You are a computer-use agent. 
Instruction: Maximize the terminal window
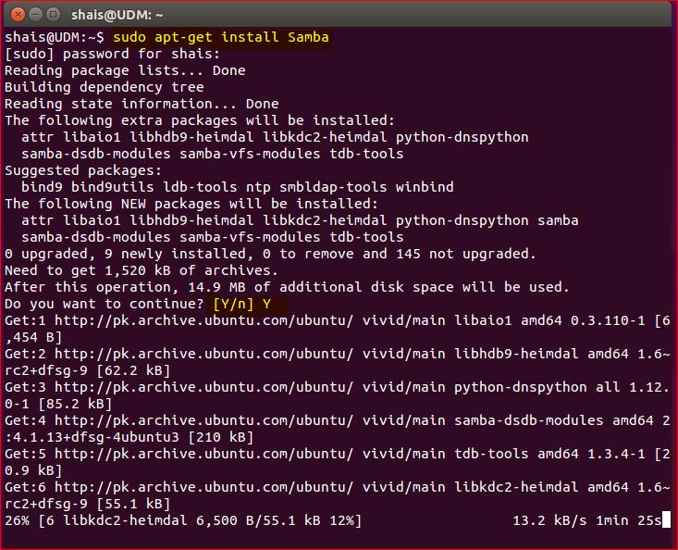53,15
